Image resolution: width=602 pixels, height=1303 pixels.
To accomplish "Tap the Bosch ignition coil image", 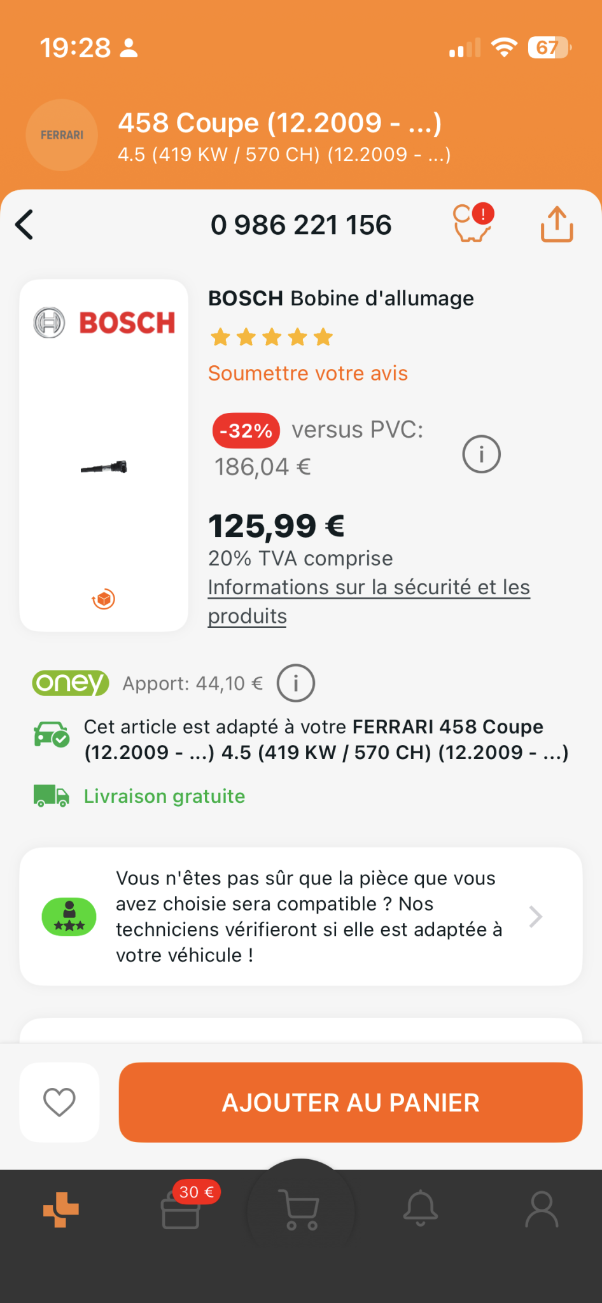I will (x=104, y=468).
